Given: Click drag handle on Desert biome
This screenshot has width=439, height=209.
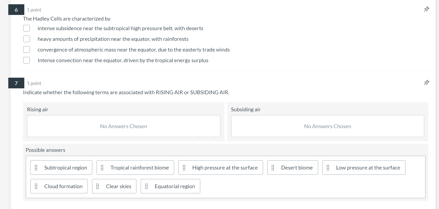Looking at the screenshot, I should tap(273, 168).
